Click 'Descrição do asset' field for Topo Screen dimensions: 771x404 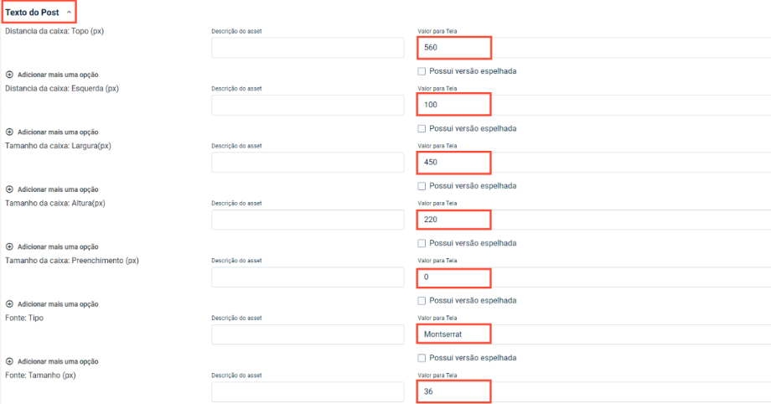(308, 48)
